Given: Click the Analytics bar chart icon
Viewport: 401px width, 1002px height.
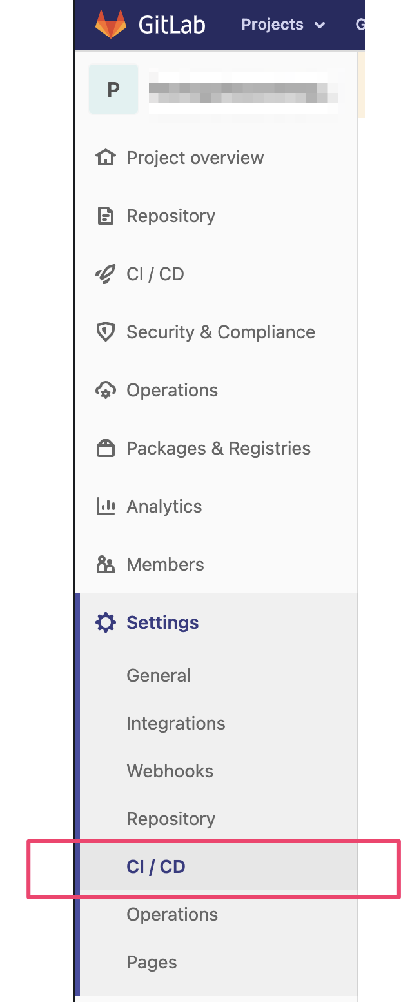Looking at the screenshot, I should pos(105,507).
